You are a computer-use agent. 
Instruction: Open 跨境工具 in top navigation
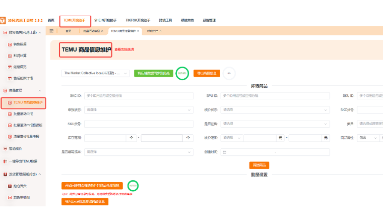coord(166,20)
